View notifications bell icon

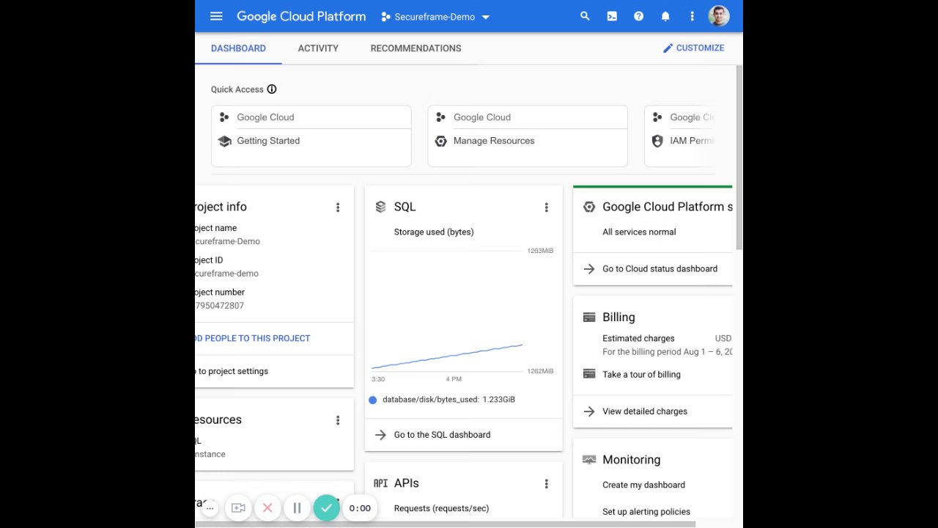click(x=665, y=16)
